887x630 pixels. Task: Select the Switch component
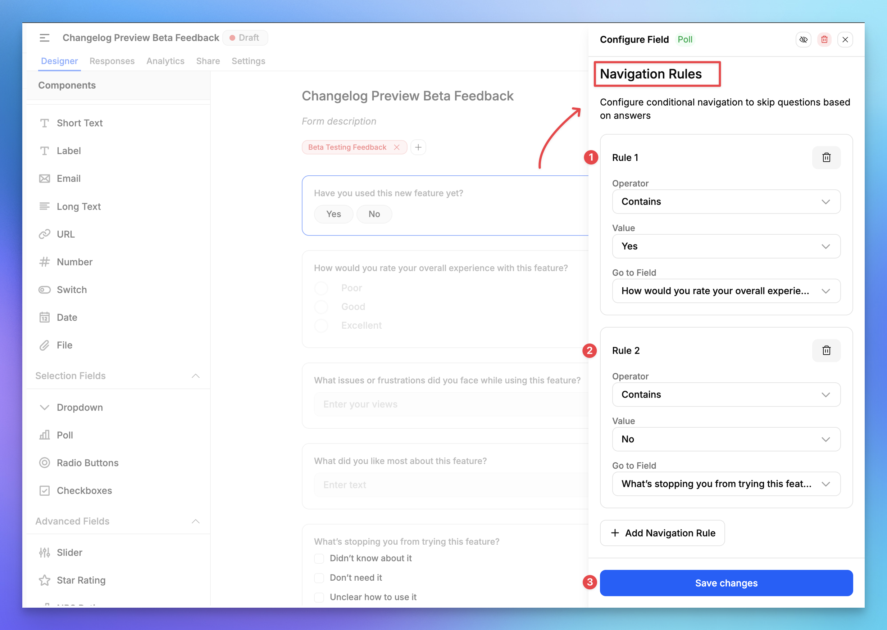[72, 289]
